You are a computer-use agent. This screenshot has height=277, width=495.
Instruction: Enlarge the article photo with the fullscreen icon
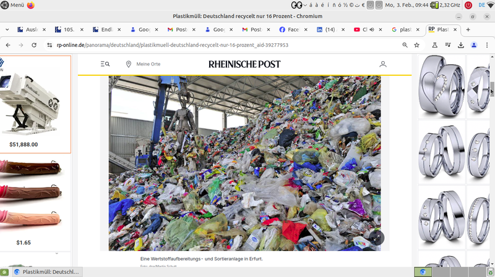coord(376,238)
